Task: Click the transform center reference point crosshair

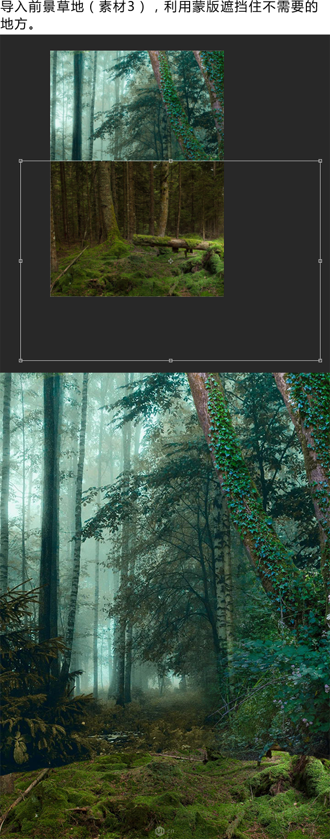Action: tap(170, 261)
